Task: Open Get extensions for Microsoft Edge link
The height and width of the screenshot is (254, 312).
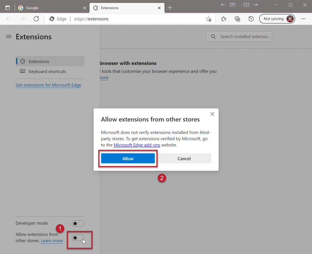Action: pos(48,85)
